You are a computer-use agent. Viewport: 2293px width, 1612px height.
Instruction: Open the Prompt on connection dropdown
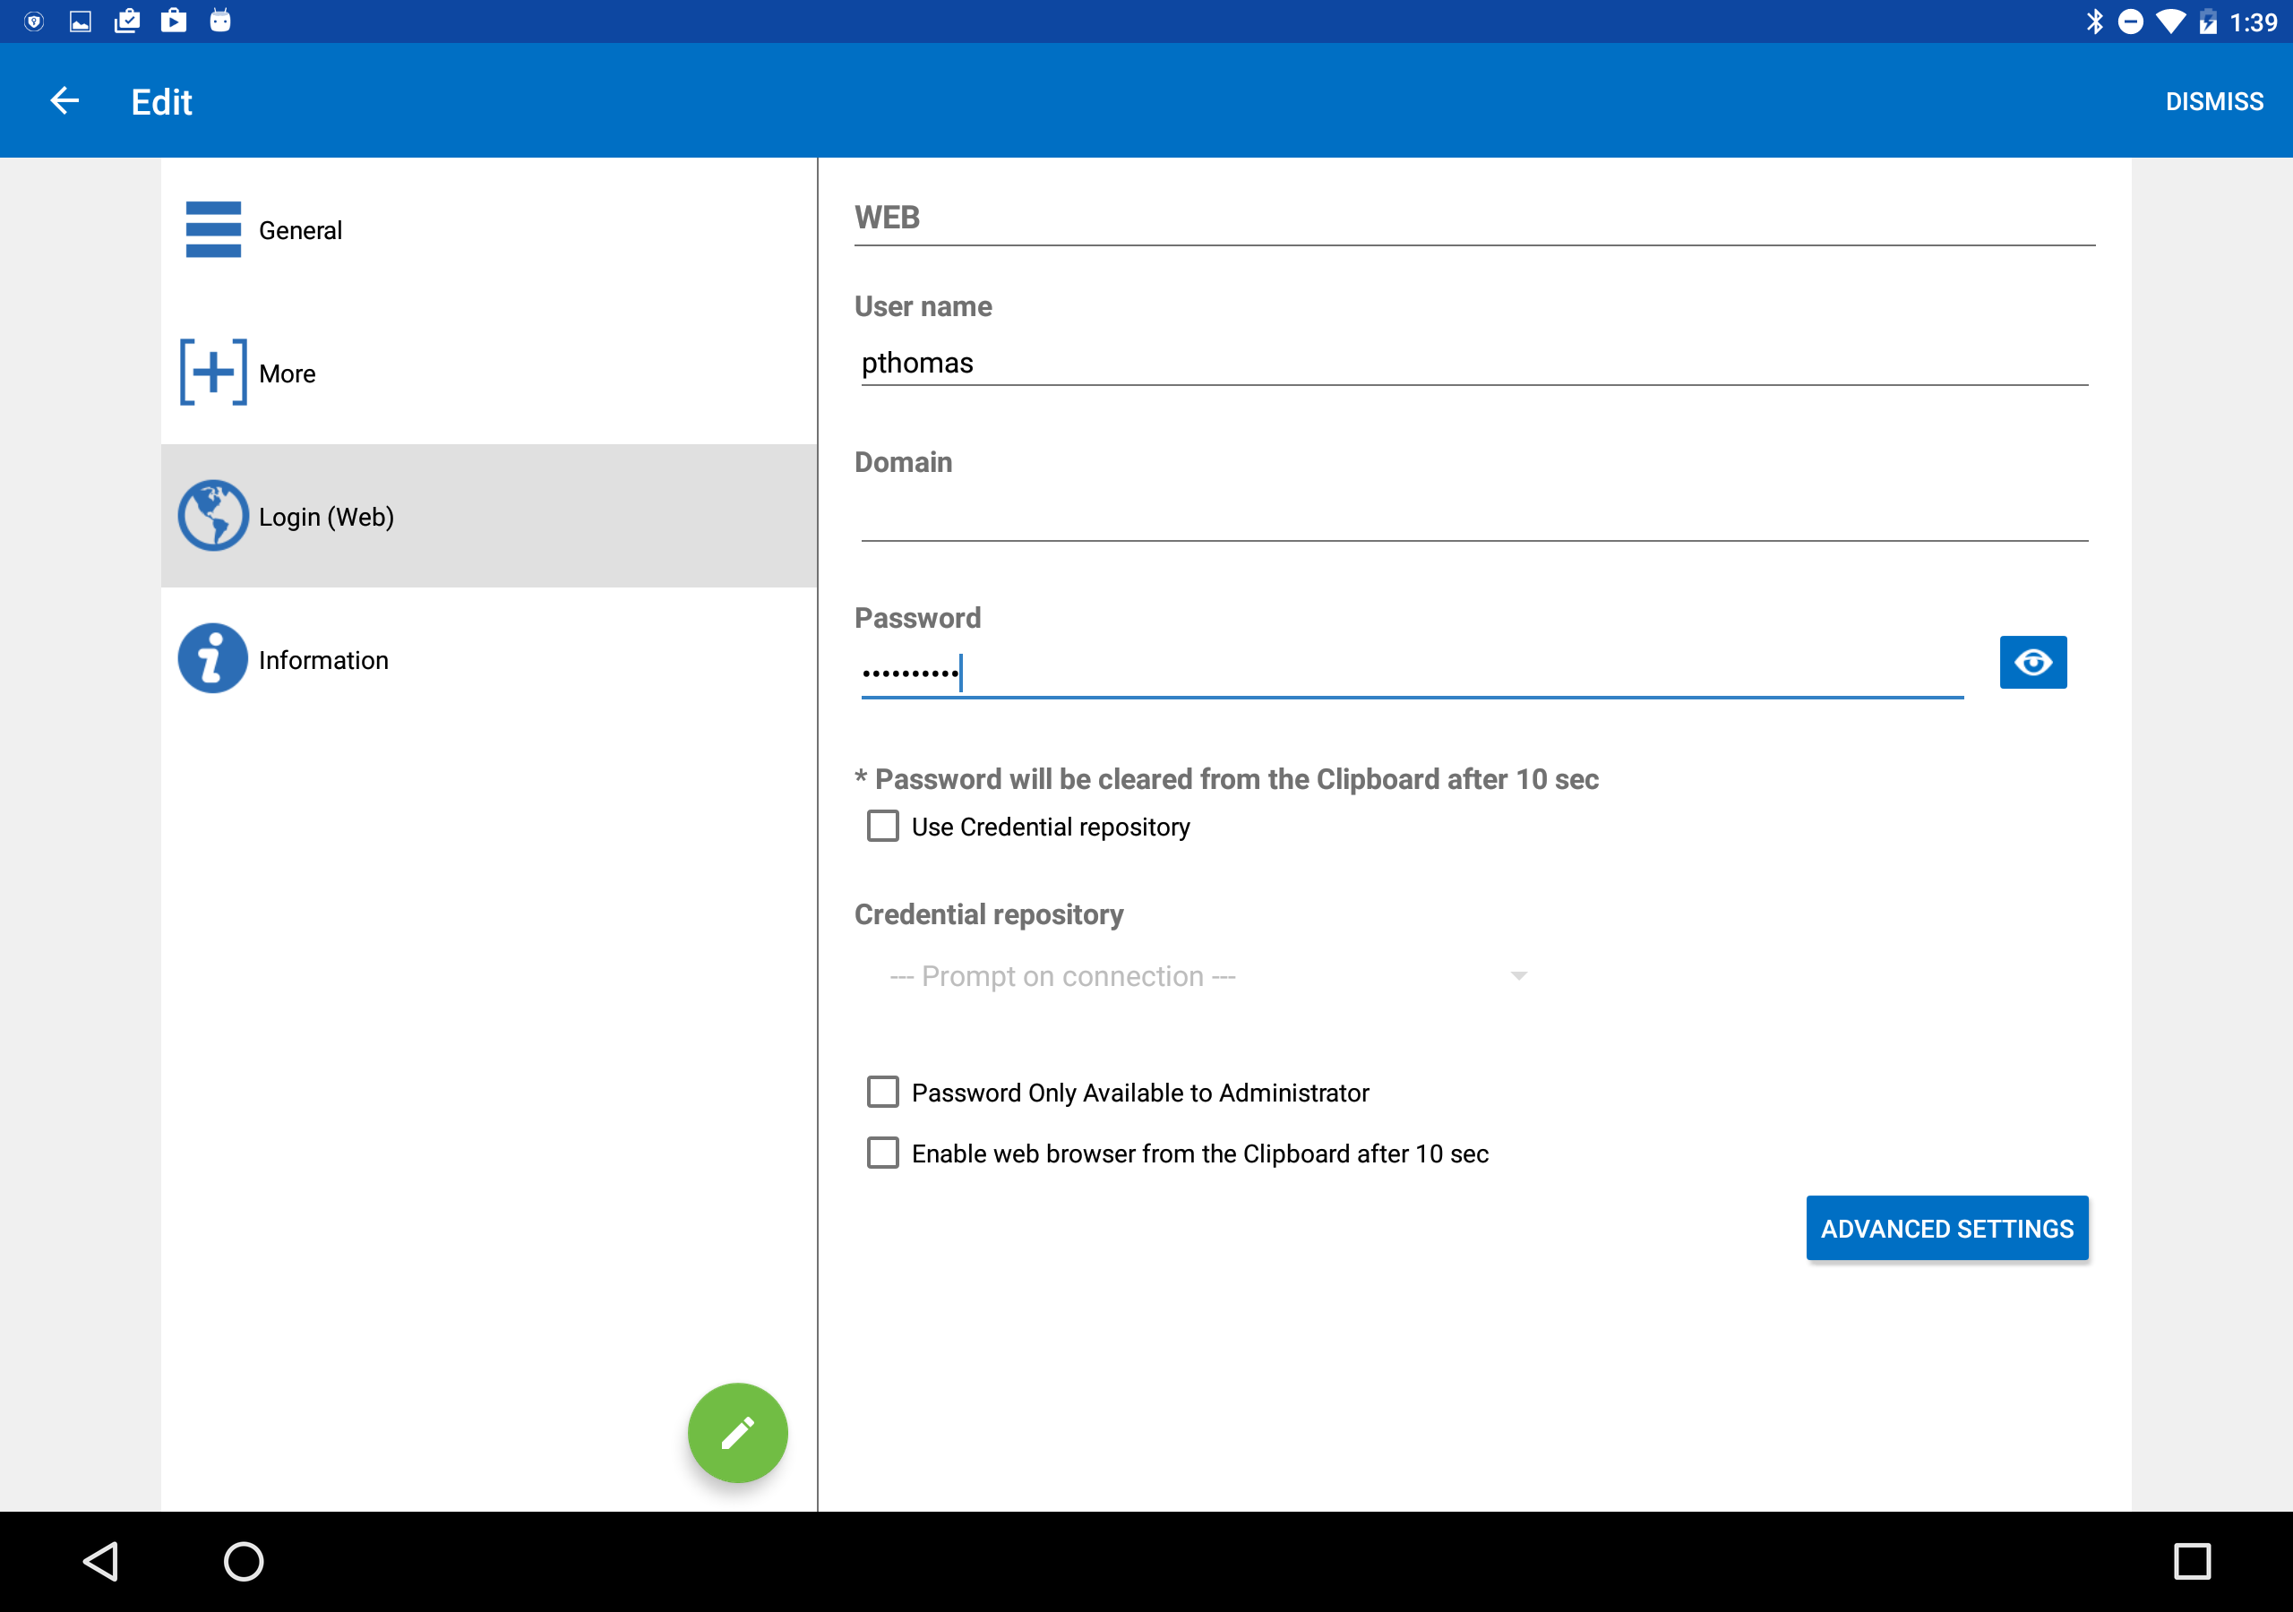pos(1207,976)
